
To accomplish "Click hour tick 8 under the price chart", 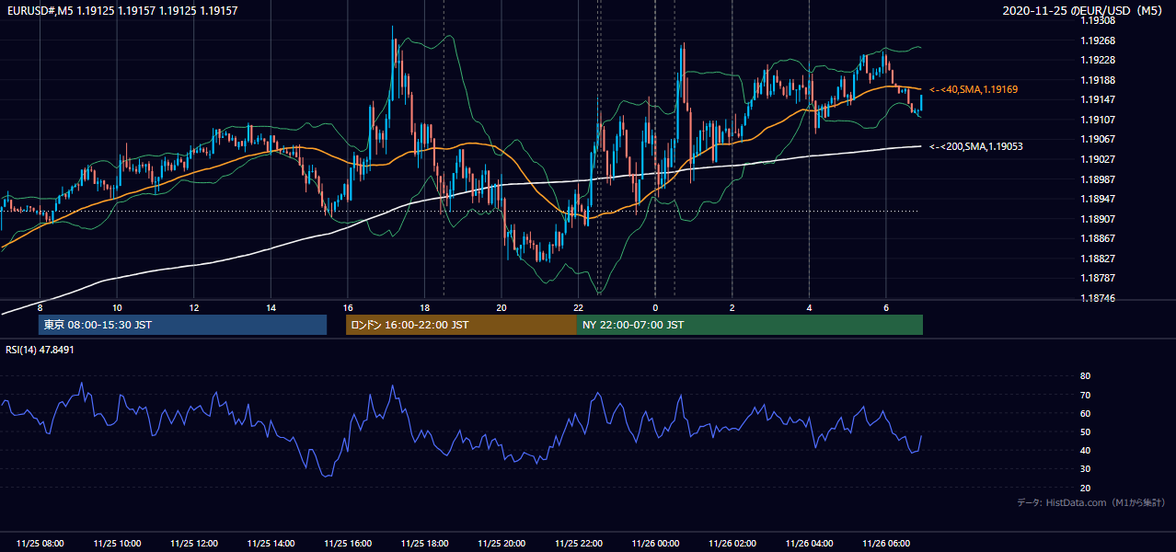I will [x=40, y=307].
